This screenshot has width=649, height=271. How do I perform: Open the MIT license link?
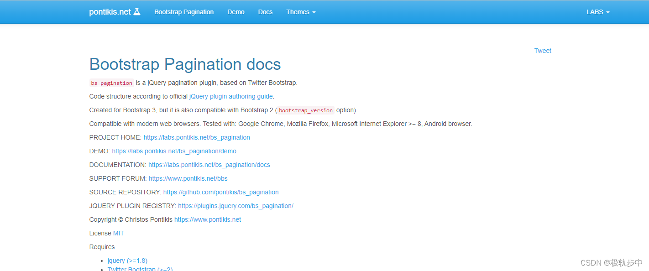pyautogui.click(x=119, y=233)
